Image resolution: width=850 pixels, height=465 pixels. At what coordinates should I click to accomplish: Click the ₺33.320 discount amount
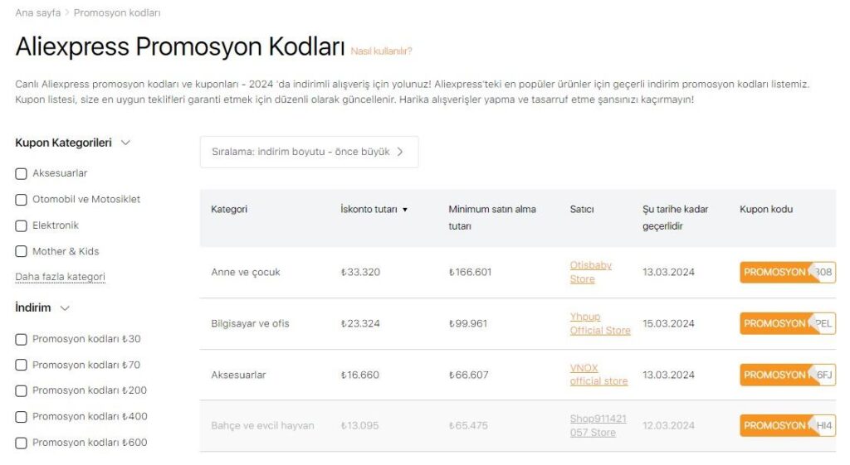[360, 273]
